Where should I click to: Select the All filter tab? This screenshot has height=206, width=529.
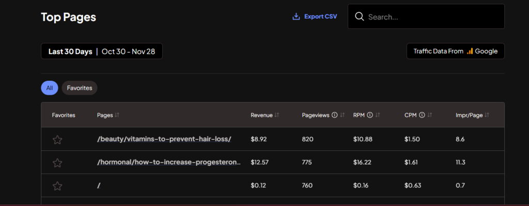[x=49, y=88]
